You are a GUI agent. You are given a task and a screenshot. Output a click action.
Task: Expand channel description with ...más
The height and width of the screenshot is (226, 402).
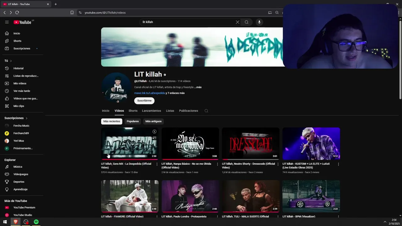pos(198,87)
